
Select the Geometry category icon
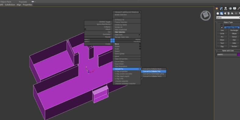point(218,13)
